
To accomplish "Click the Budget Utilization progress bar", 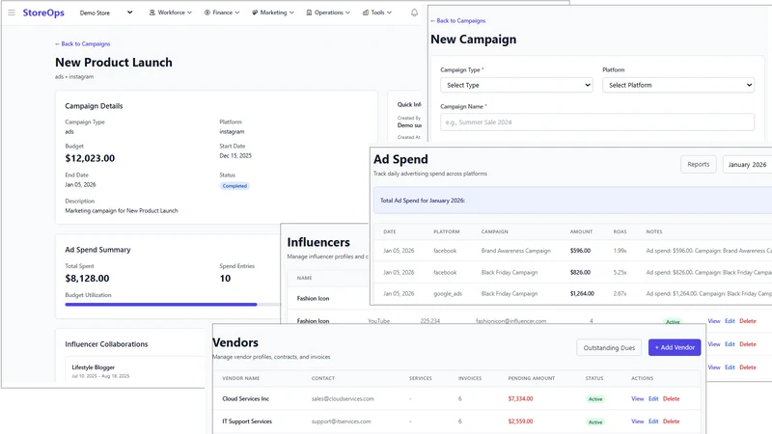I will click(173, 305).
